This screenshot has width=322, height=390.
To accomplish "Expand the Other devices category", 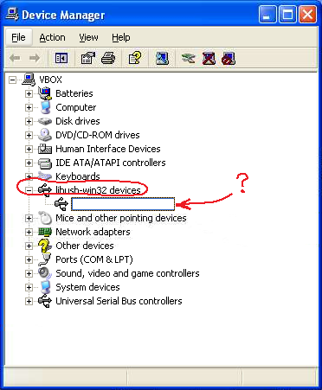I will click(x=29, y=246).
